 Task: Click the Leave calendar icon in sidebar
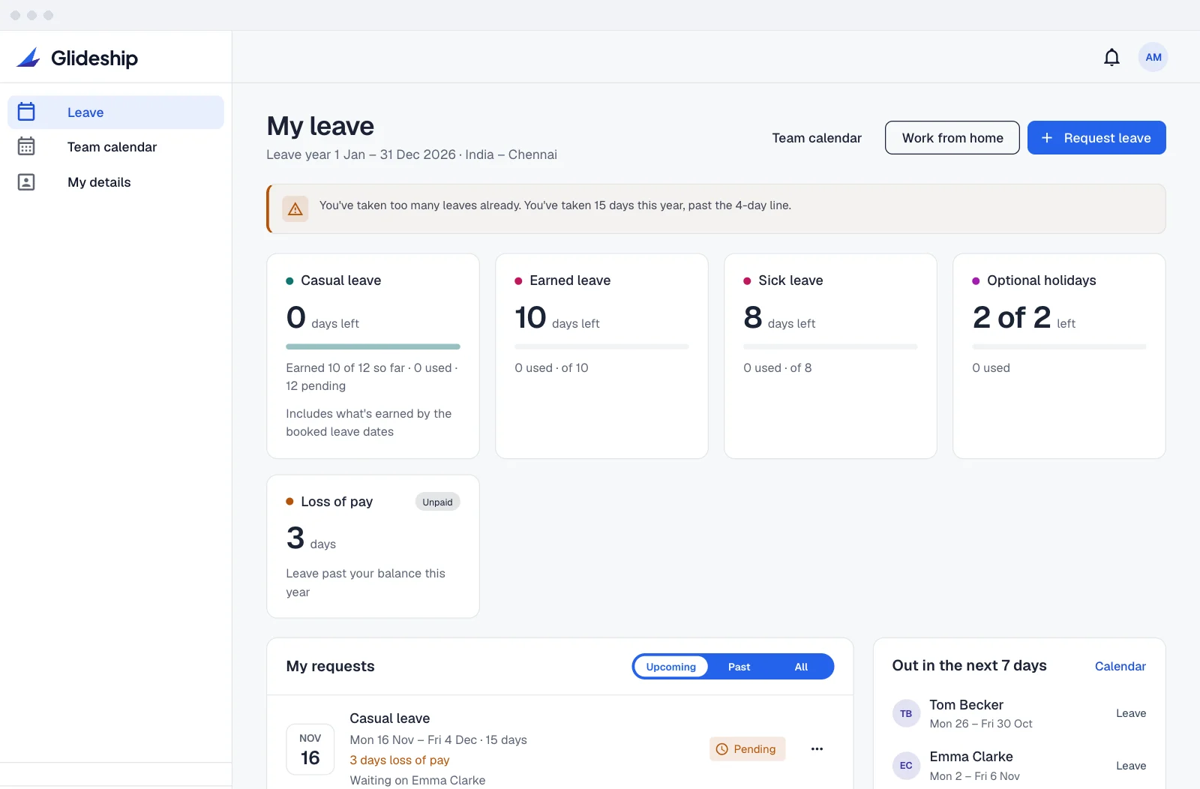point(26,112)
